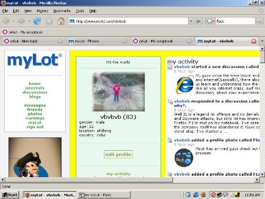Open the Tools menu

(x=79, y=11)
